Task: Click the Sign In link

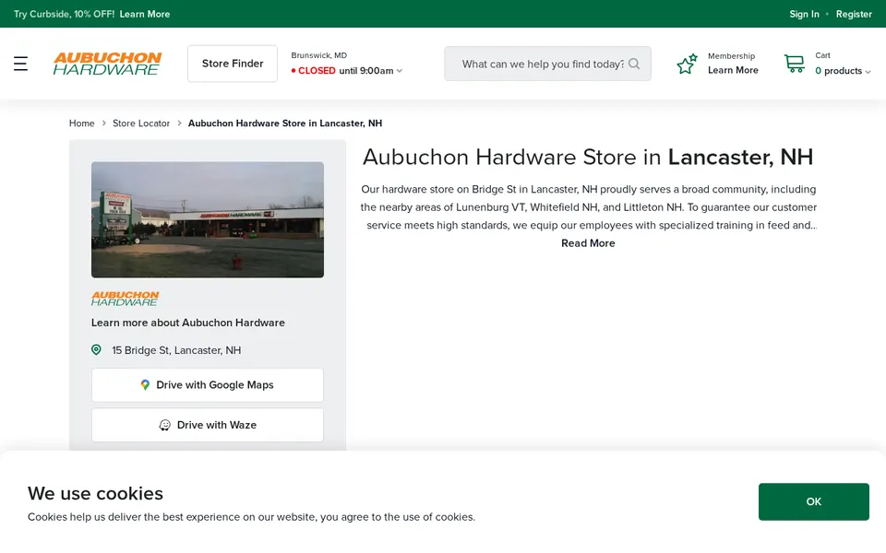Action: 804,14
